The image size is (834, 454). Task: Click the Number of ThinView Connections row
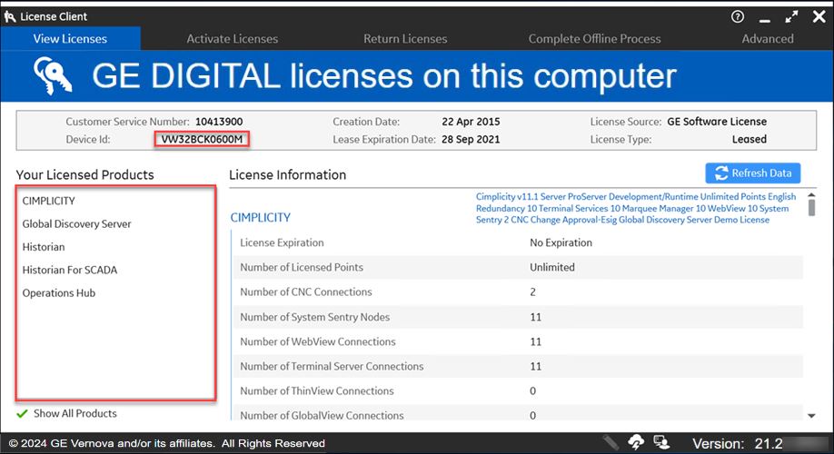(x=518, y=390)
